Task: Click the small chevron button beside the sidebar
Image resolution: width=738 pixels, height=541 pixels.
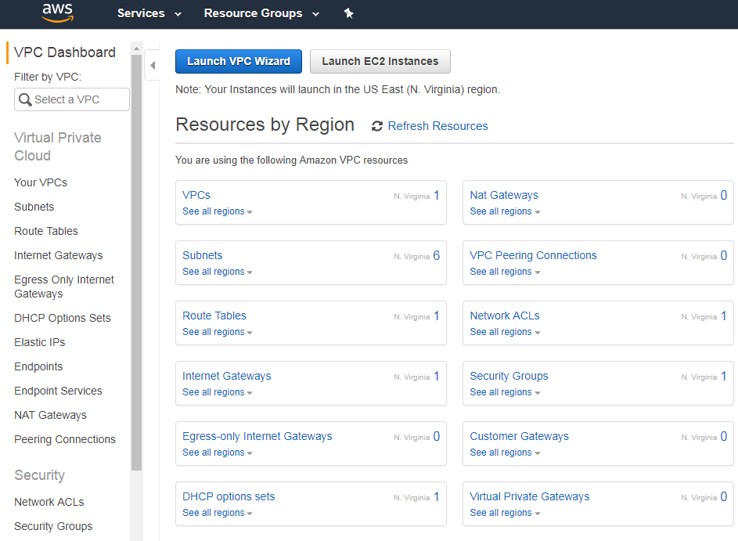Action: click(x=153, y=66)
